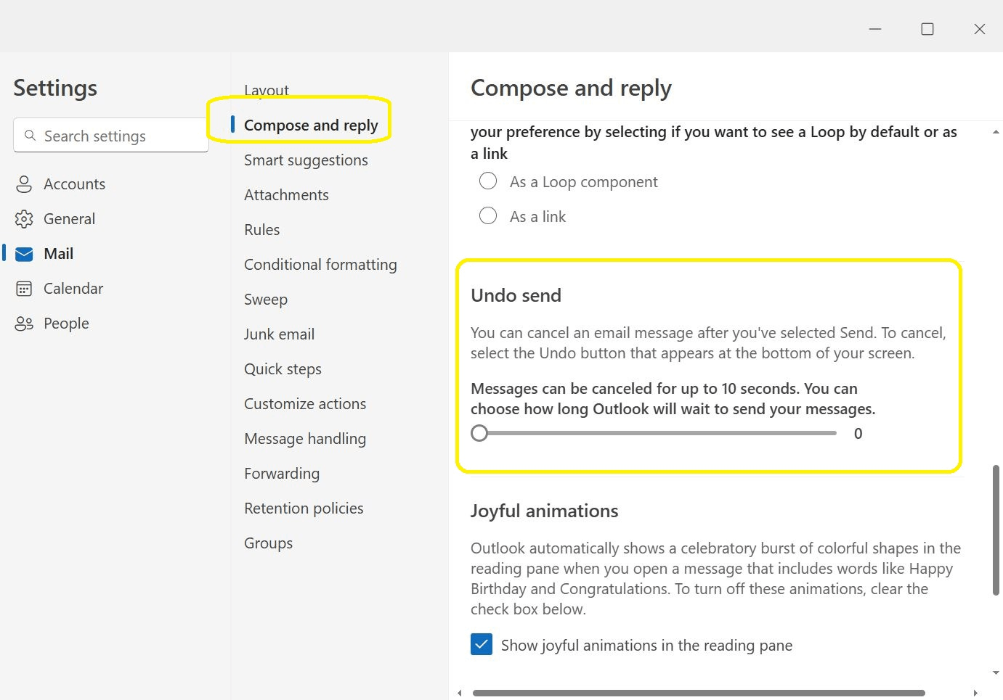1003x700 pixels.
Task: Open Junk email settings
Action: coord(279,334)
